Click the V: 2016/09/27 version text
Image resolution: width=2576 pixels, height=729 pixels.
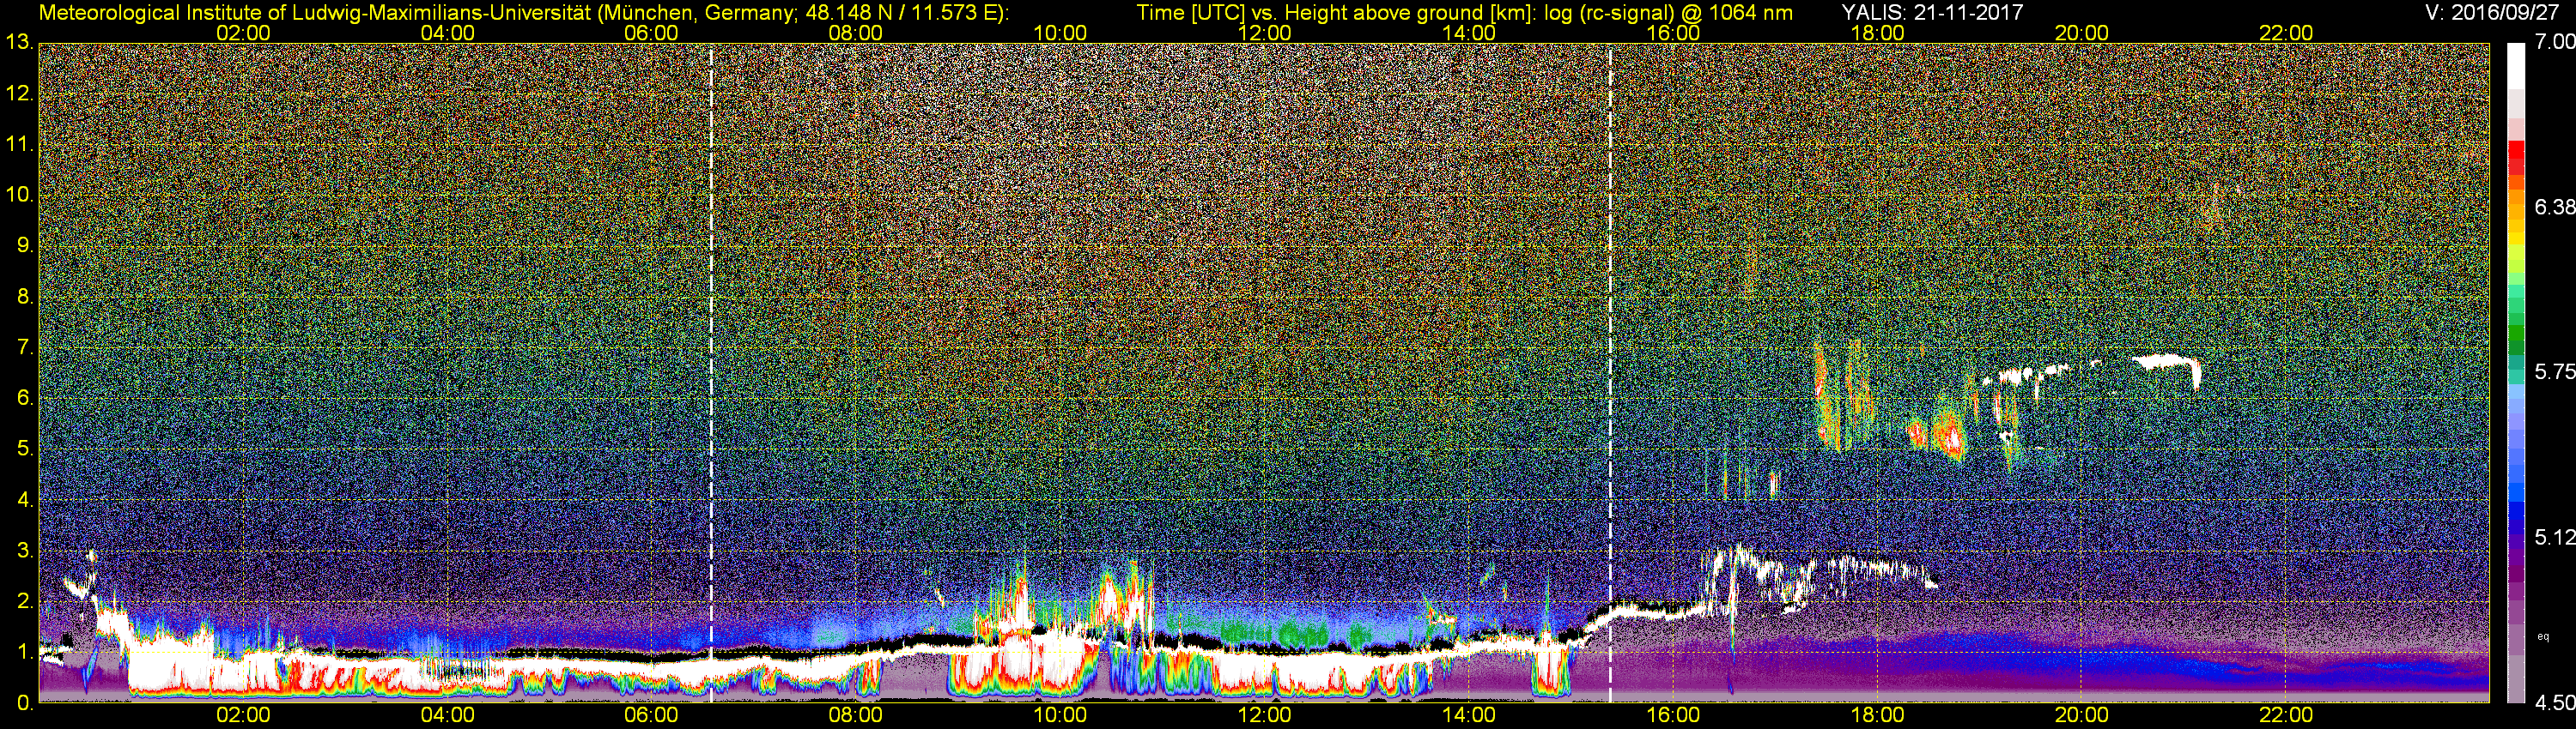pos(2496,12)
